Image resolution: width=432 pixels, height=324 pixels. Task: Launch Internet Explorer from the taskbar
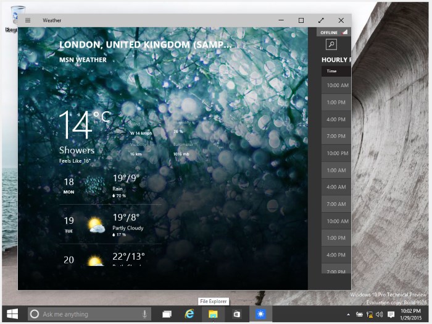(189, 314)
